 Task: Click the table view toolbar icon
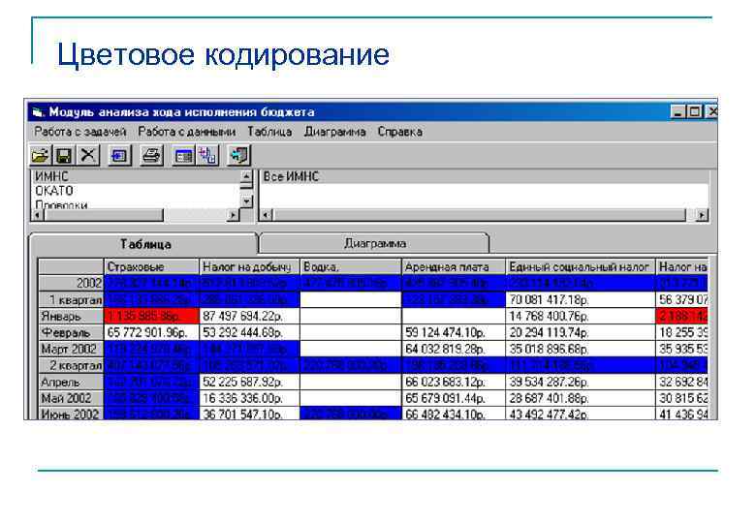184,156
